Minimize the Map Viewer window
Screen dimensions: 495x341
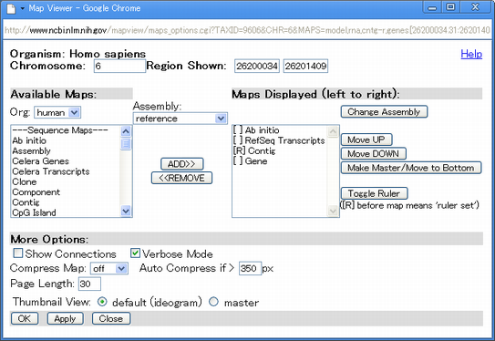coord(432,7)
